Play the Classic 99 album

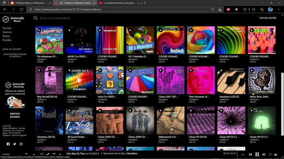[191, 111]
